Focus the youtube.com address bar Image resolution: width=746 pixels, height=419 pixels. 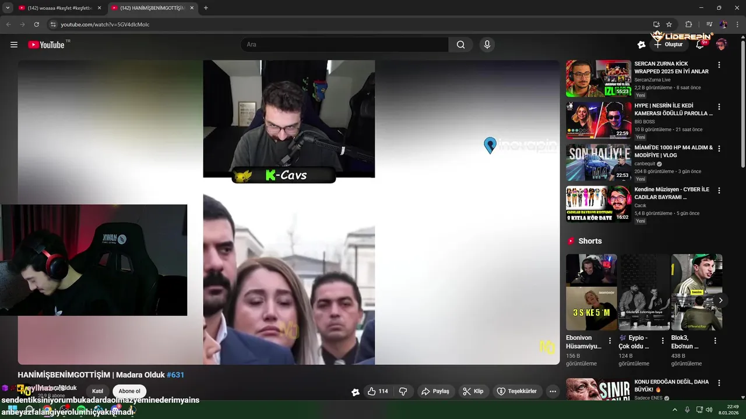350,24
